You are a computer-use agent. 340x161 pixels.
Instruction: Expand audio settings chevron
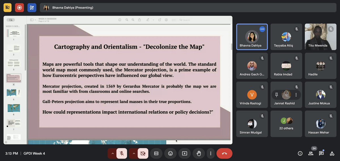pyautogui.click(x=112, y=153)
